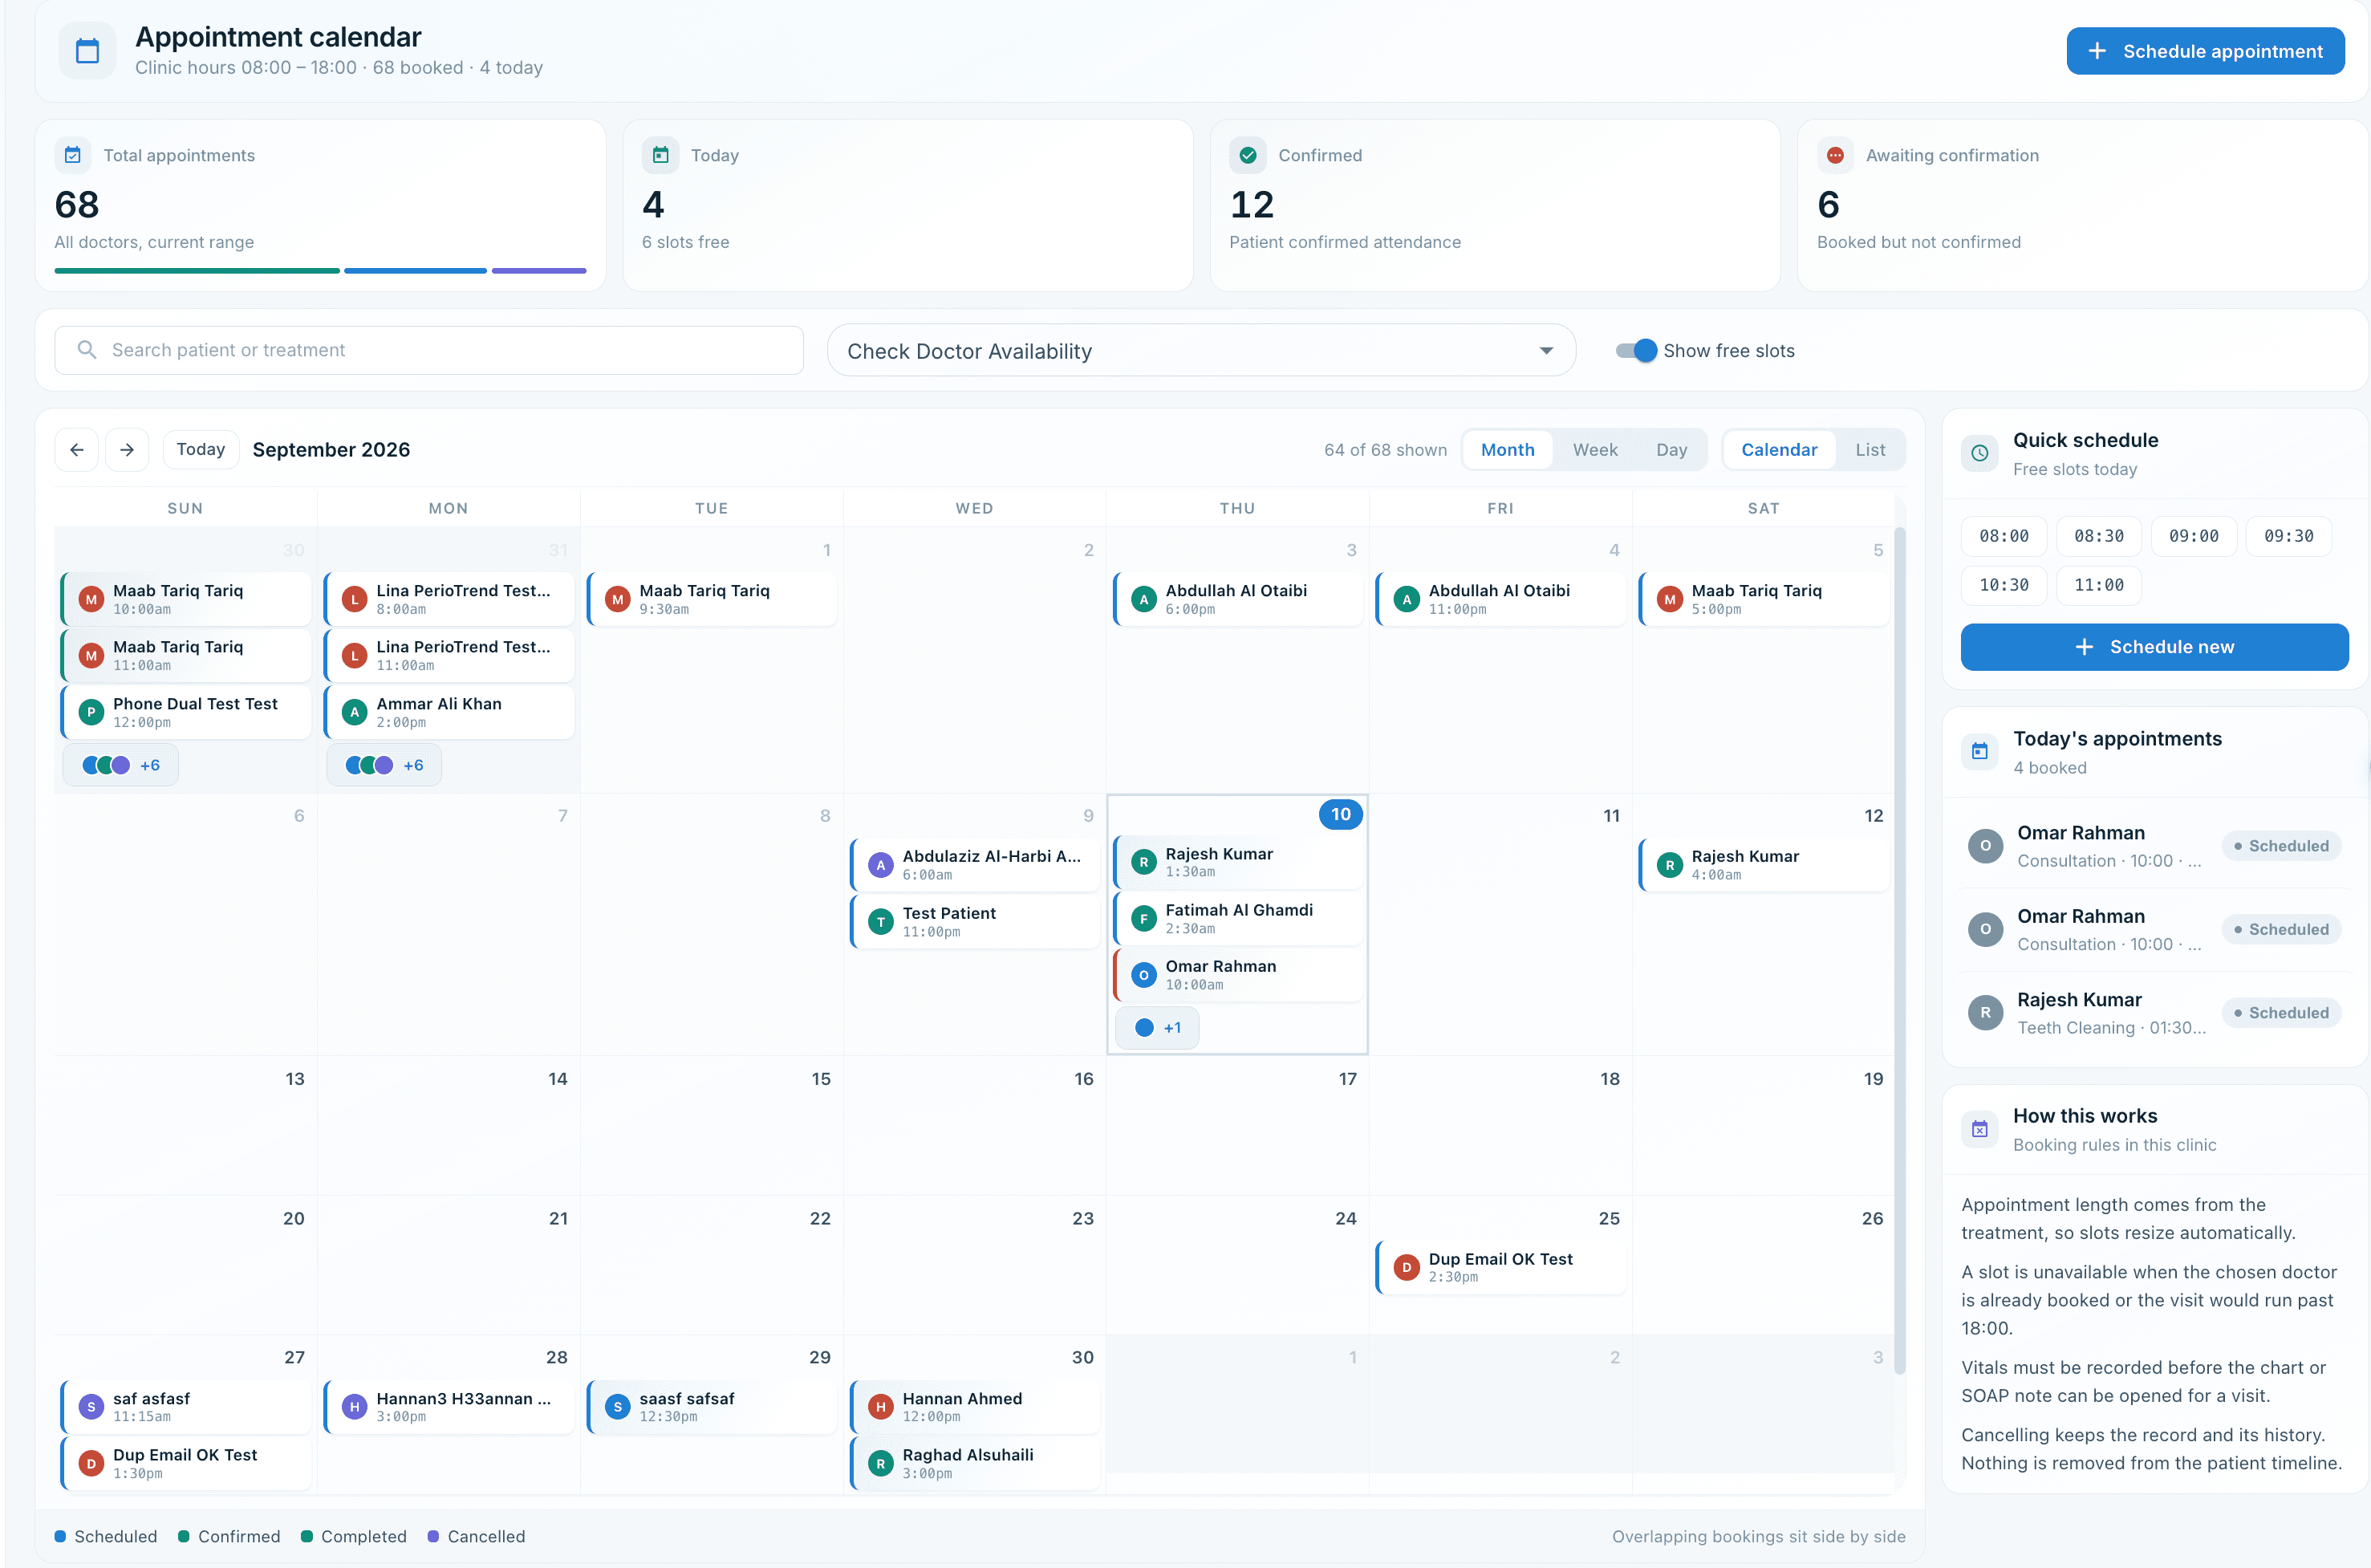Open the Rajesh Kumar Teeth Cleaning row

pos(2154,1013)
